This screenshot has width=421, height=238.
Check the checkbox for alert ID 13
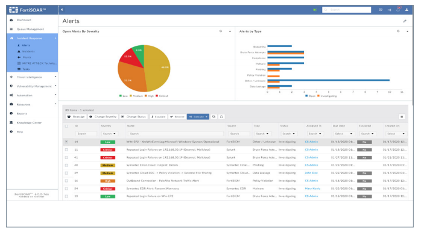66,196
